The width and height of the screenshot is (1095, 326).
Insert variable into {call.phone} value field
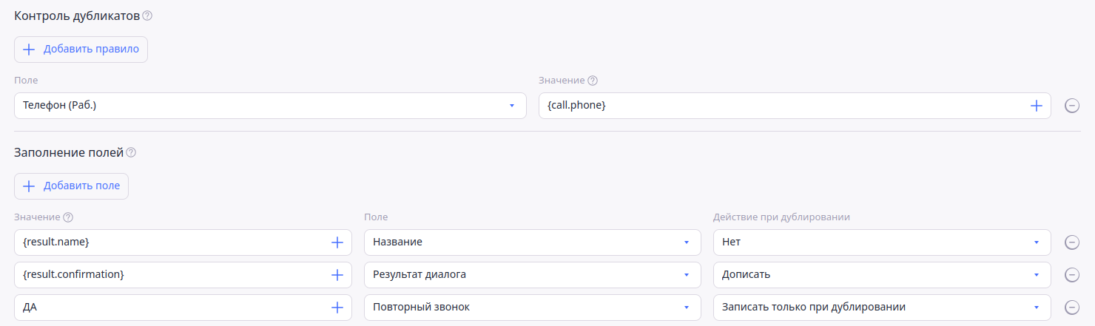tap(1036, 106)
